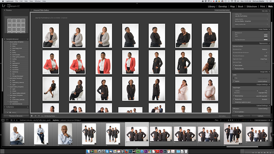Image resolution: width=274 pixels, height=154 pixels.
Task: Click the filmstrip horizontal scrollbar
Action: click(242, 147)
